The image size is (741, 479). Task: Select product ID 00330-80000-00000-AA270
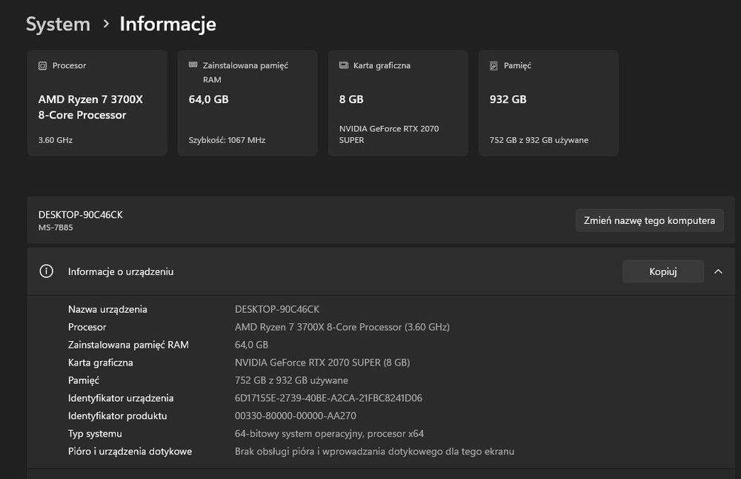(296, 416)
